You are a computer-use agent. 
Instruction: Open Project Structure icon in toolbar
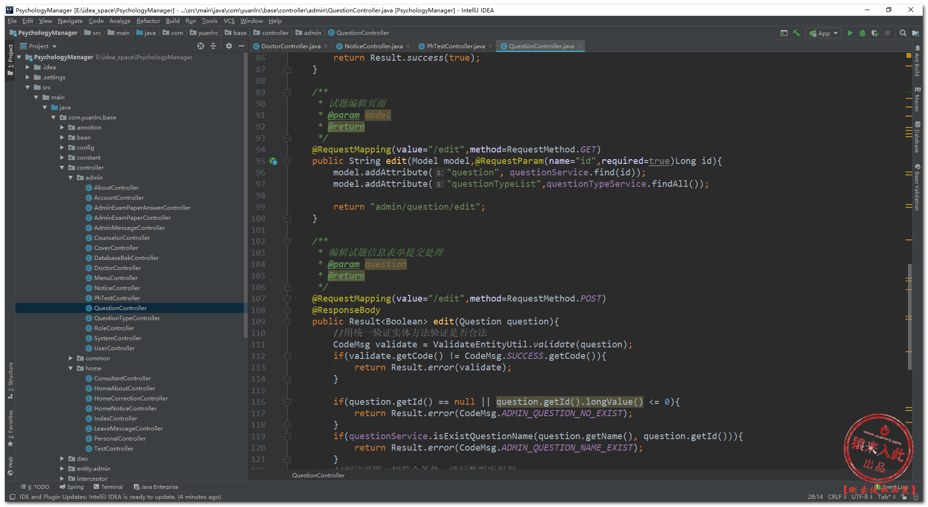(915, 33)
